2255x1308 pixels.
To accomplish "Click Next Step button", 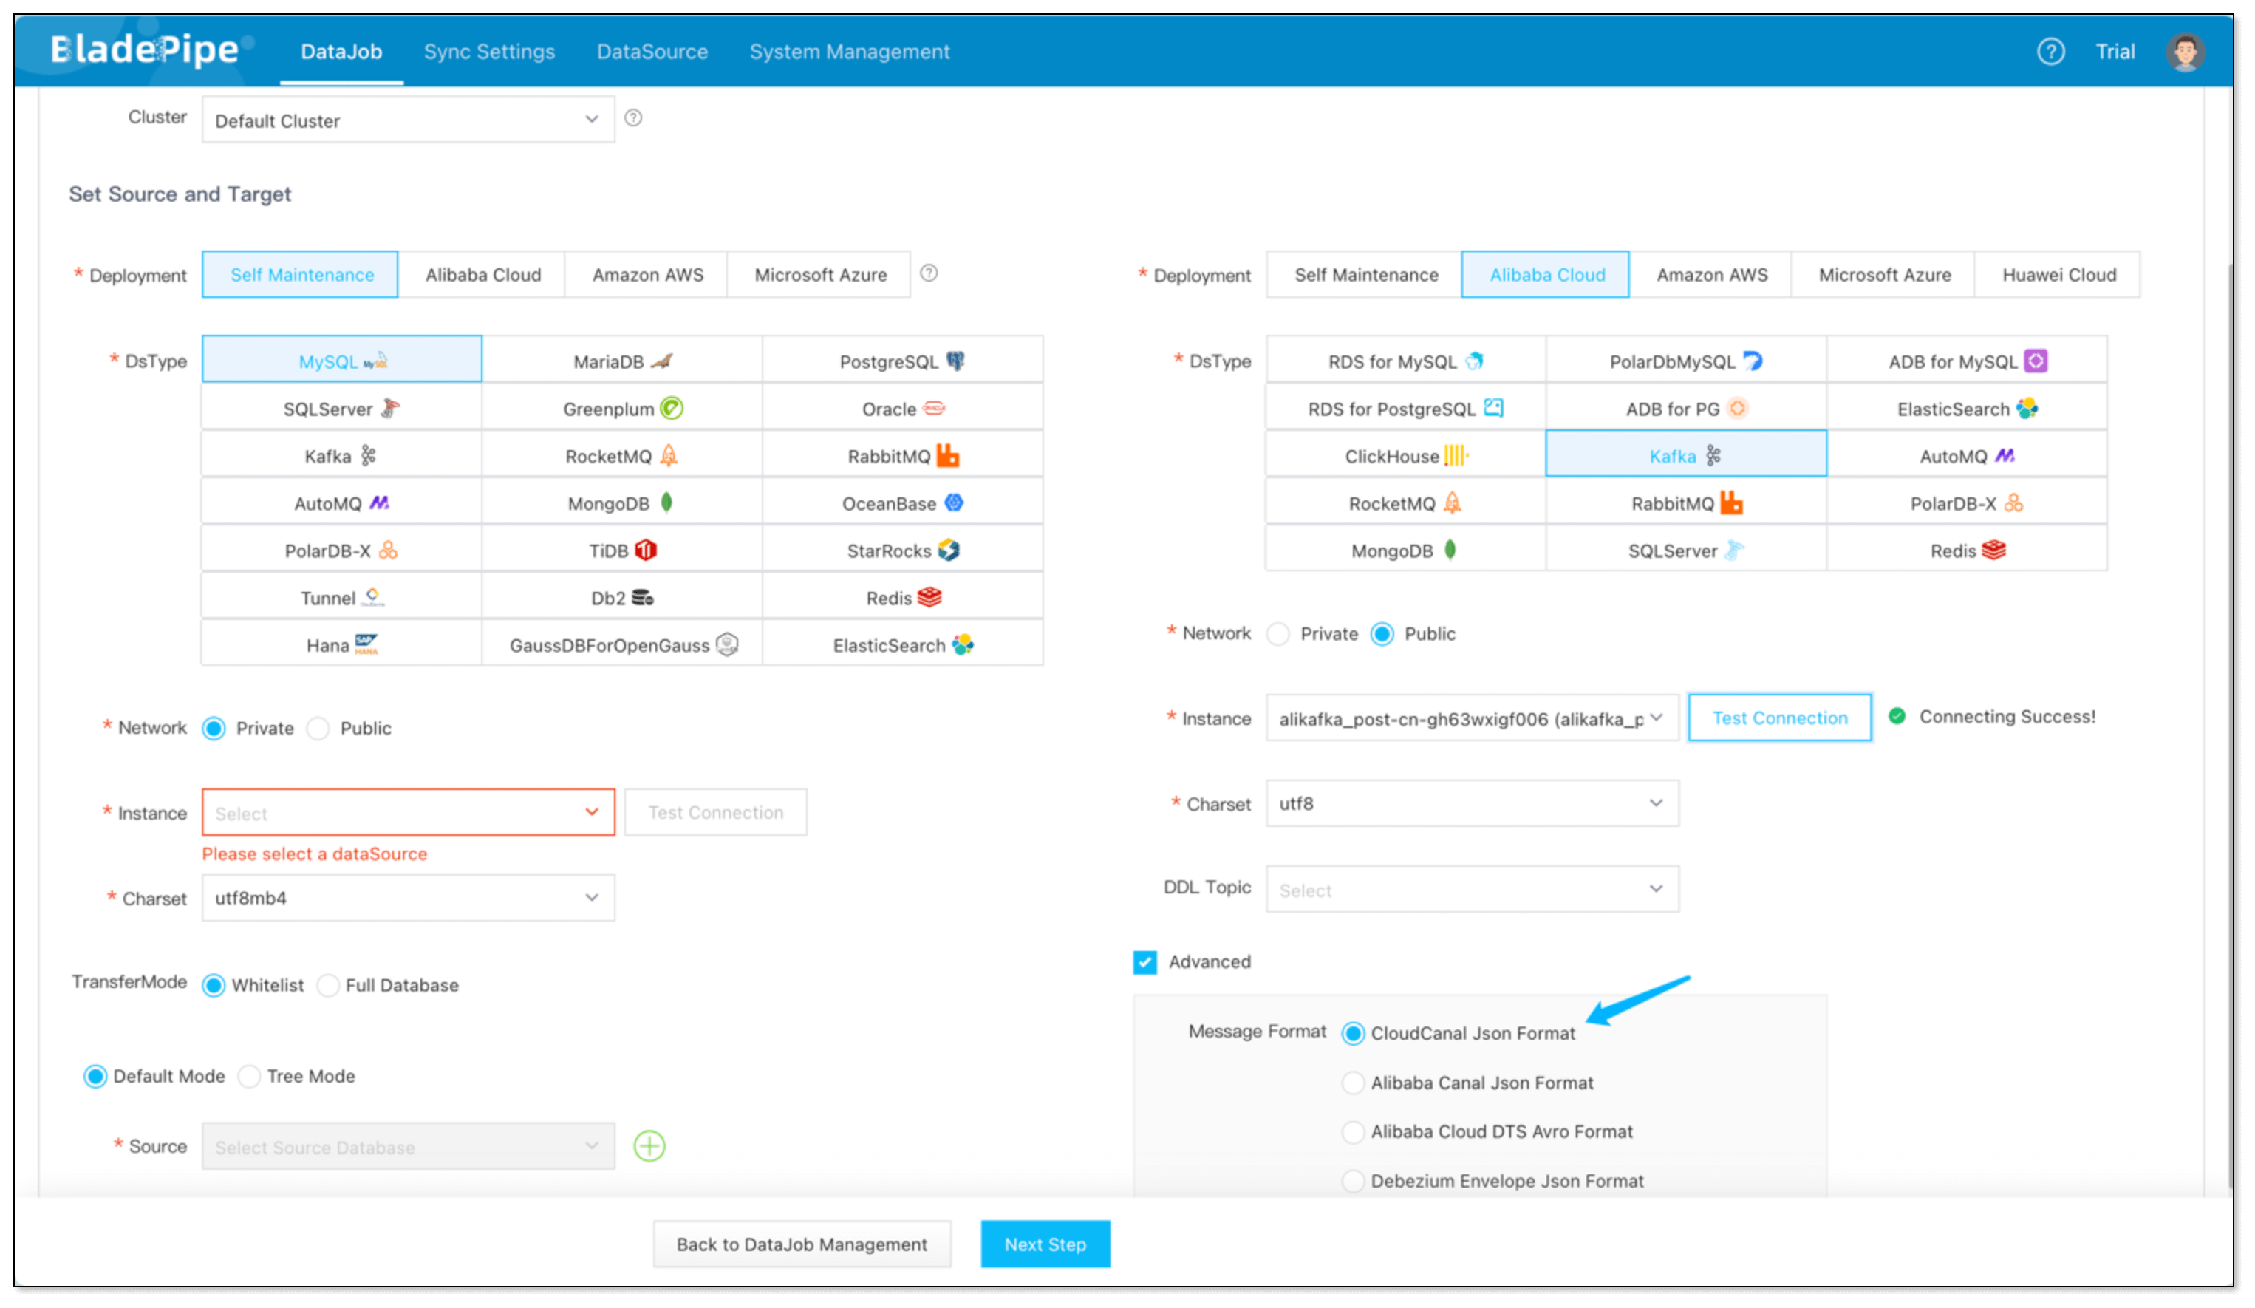I will 1044,1244.
